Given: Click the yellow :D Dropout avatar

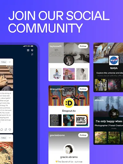Looking at the screenshot, I should [x=69, y=103].
